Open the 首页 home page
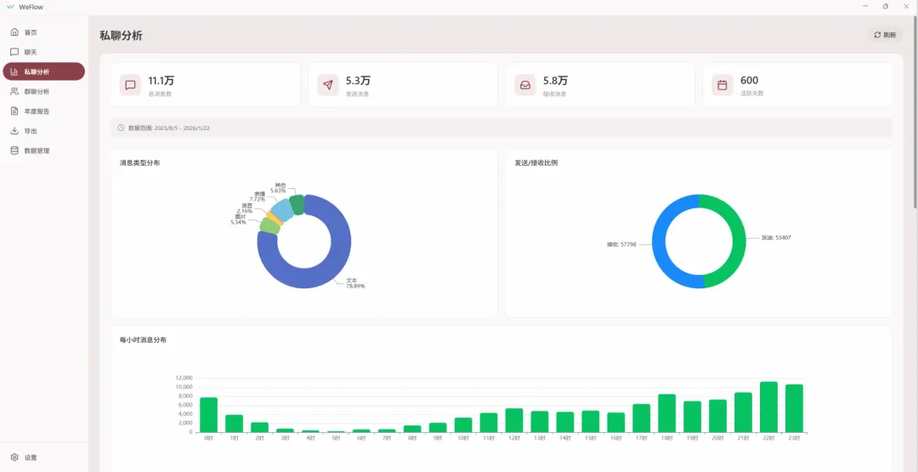This screenshot has width=918, height=472. (44, 32)
